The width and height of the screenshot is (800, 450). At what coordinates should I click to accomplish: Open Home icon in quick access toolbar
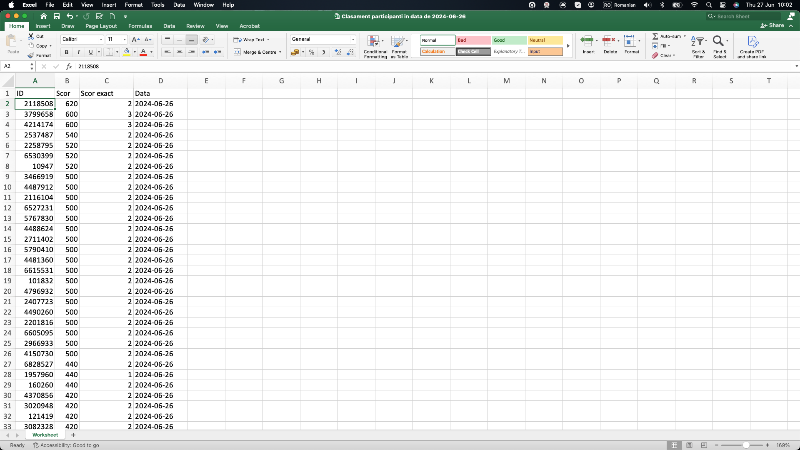pos(44,16)
